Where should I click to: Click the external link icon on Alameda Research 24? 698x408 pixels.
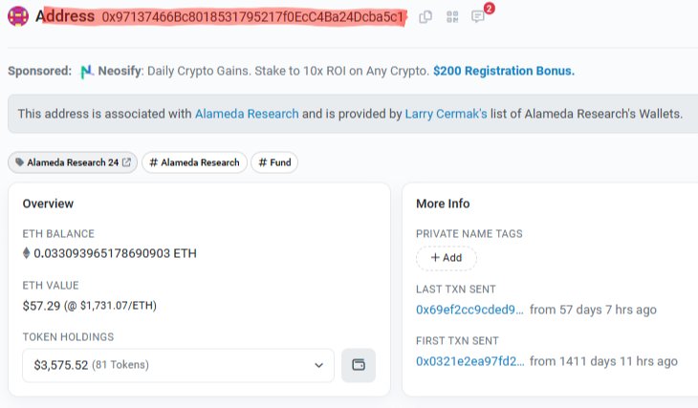point(126,163)
